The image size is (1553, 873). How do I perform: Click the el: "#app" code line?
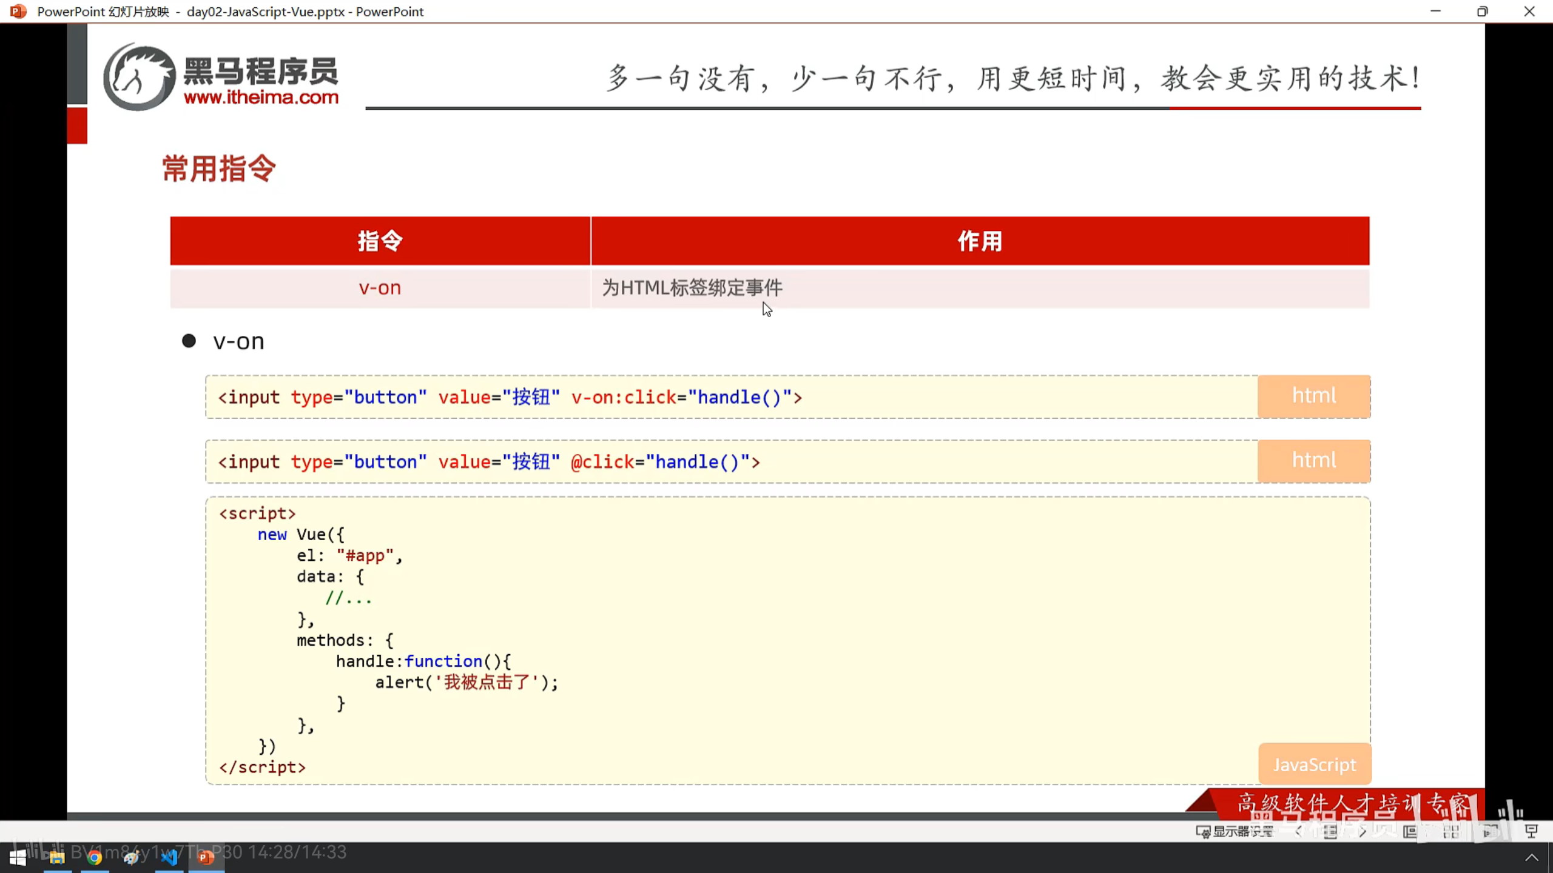click(350, 556)
